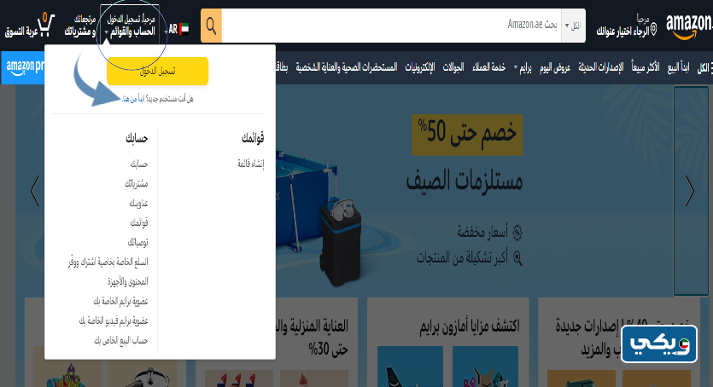Click the yellow تسجيل الدخول button
This screenshot has height=387, width=713.
pyautogui.click(x=157, y=72)
